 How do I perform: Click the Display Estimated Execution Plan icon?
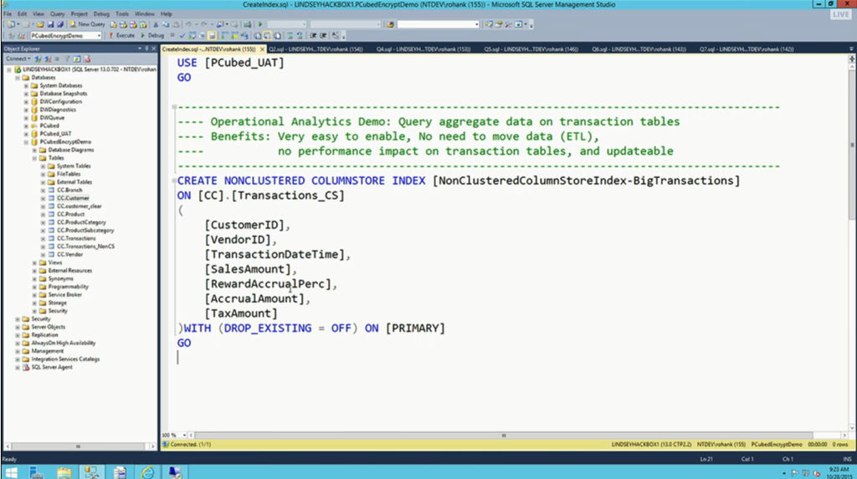(x=192, y=35)
